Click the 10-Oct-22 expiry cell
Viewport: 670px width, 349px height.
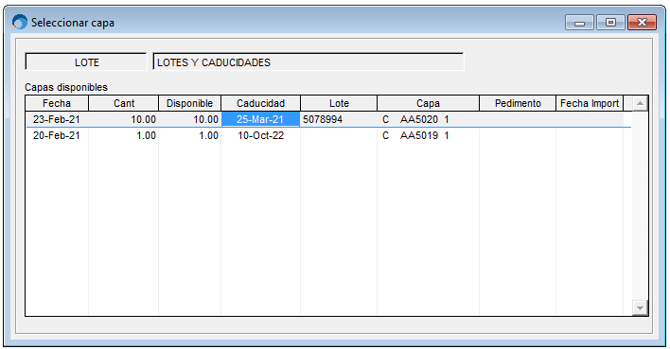[x=260, y=135]
